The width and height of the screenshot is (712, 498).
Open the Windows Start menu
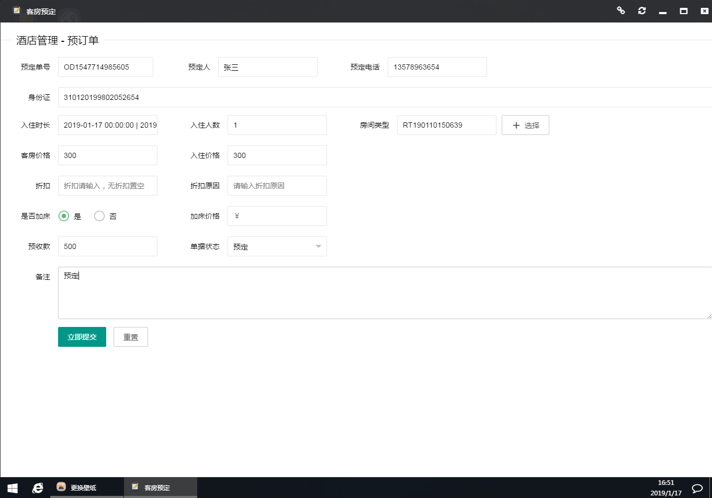[x=12, y=488]
